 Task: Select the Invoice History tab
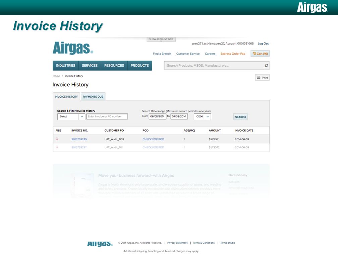pyautogui.click(x=66, y=97)
